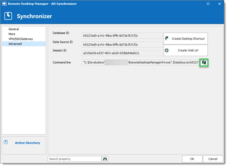Screen dimensions: 228x167
Task: Click the Create Web Url button
Action: (185, 50)
